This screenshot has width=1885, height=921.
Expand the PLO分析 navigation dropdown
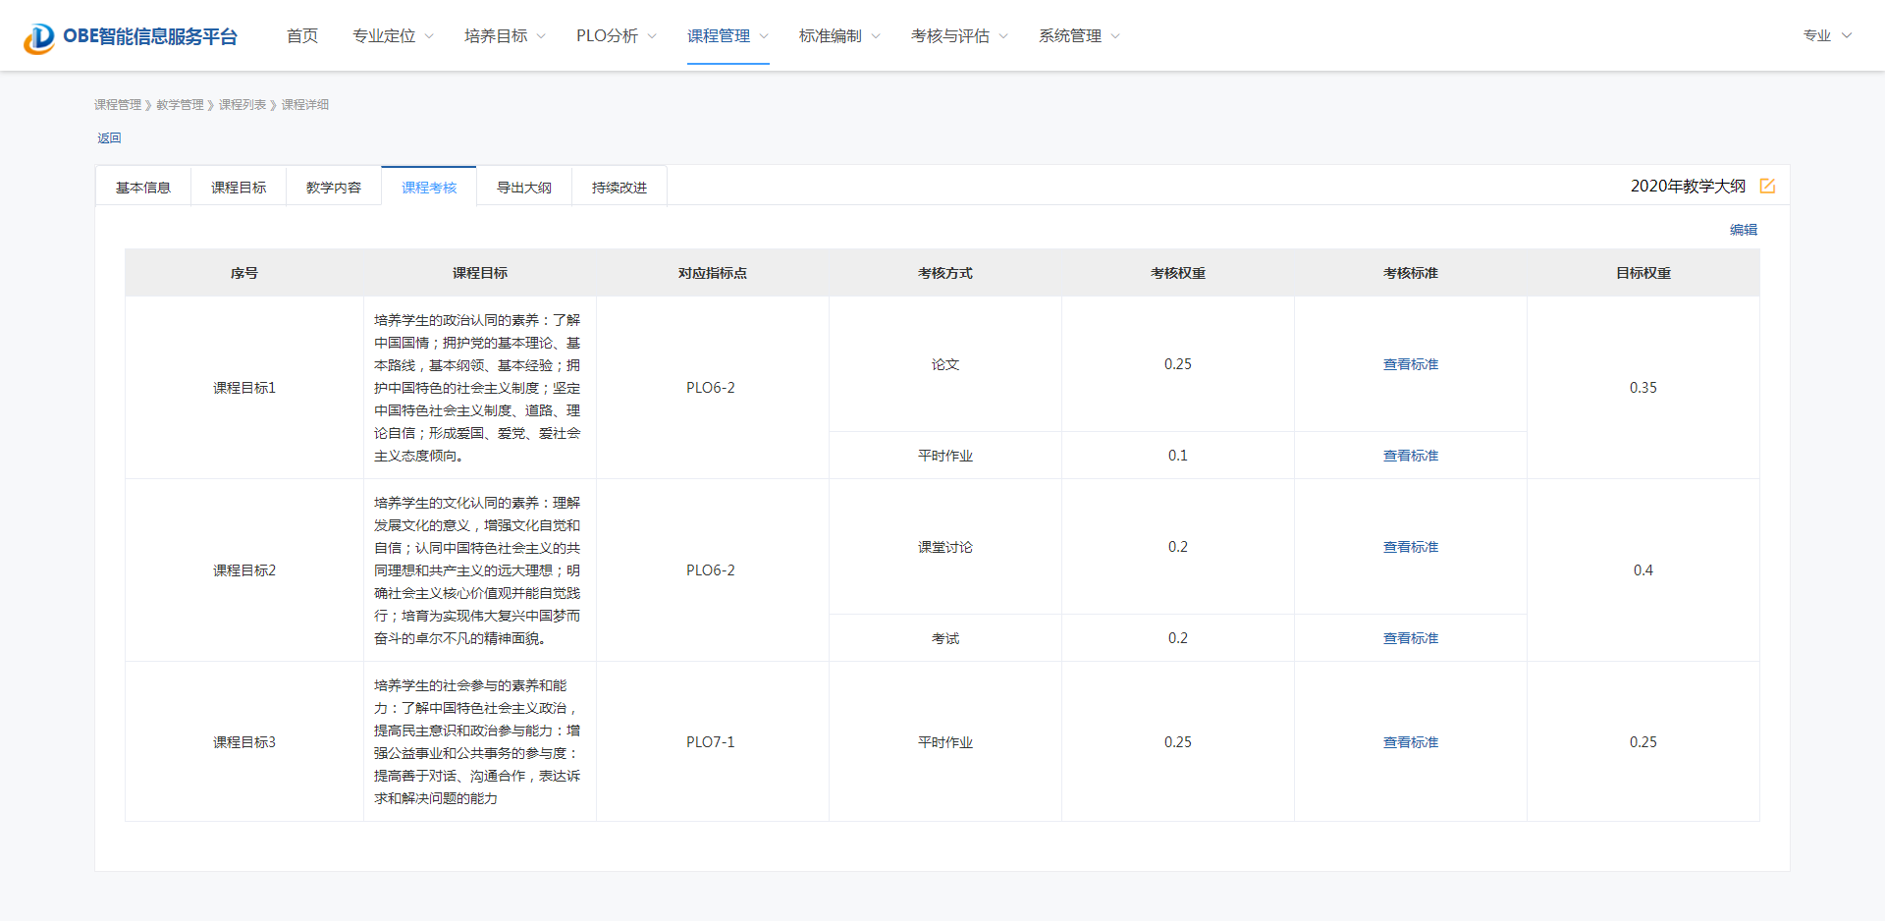coord(616,36)
